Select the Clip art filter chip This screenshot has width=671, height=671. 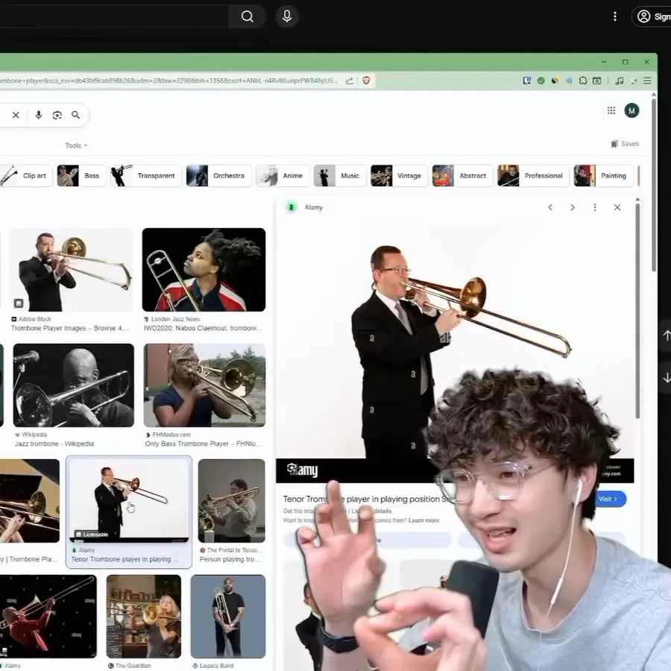(25, 175)
